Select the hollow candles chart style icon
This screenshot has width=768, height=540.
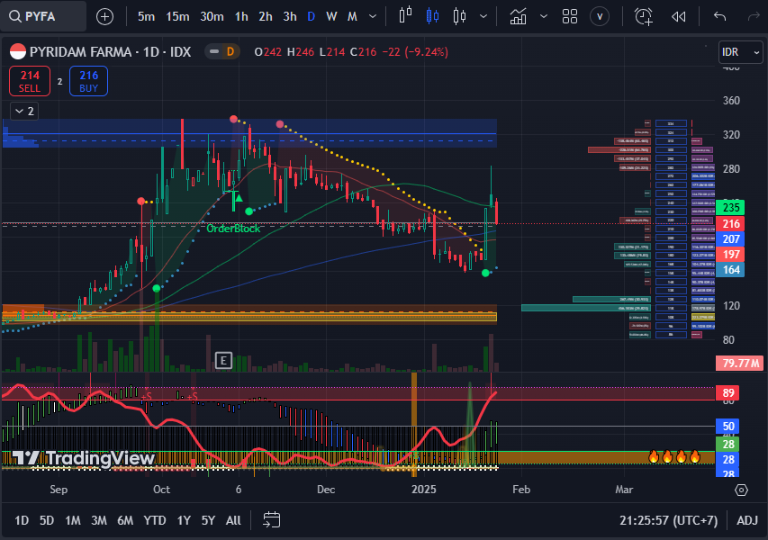tap(459, 16)
